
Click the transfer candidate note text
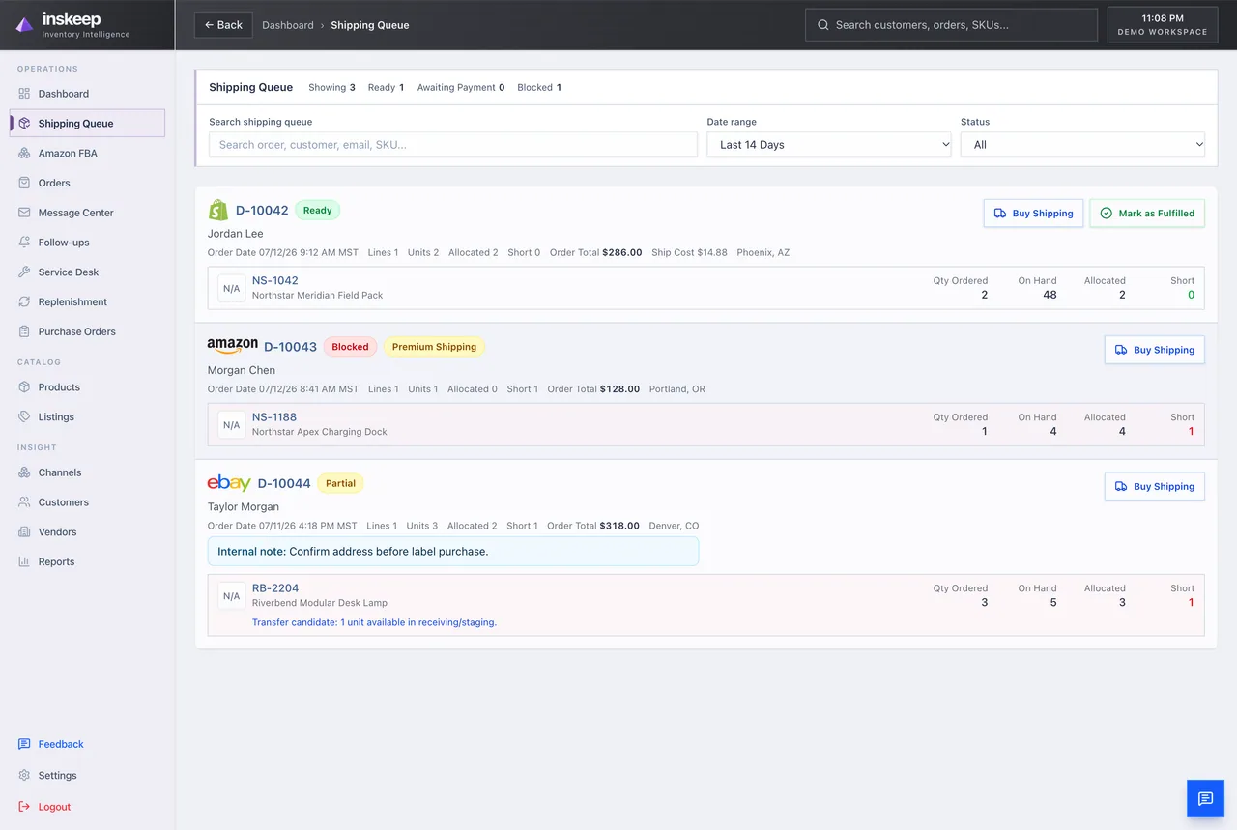(374, 622)
